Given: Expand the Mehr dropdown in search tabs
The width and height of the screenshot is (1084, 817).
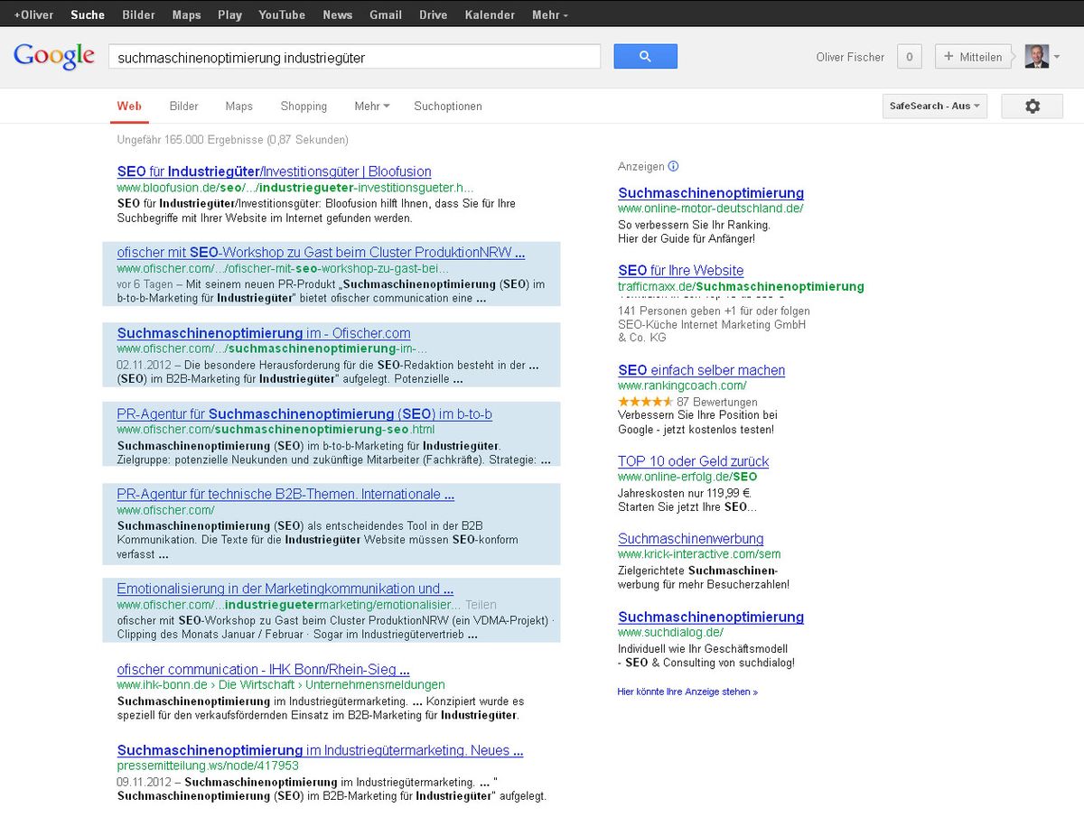Looking at the screenshot, I should coord(372,106).
